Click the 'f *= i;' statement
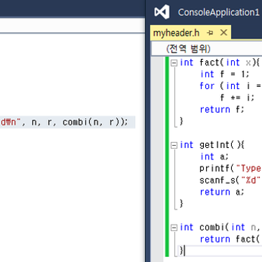The image size is (262, 262). 237,98
